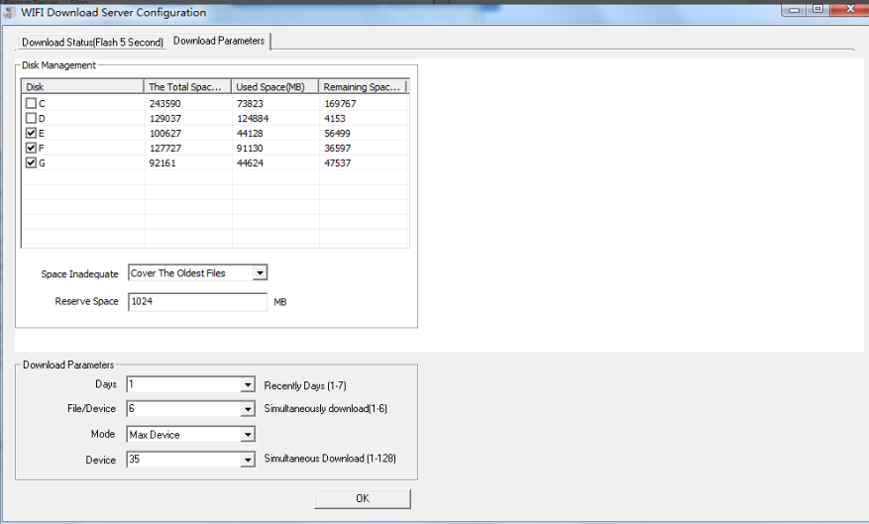
Task: Open the Device count dropdown arrow
Action: click(x=247, y=460)
